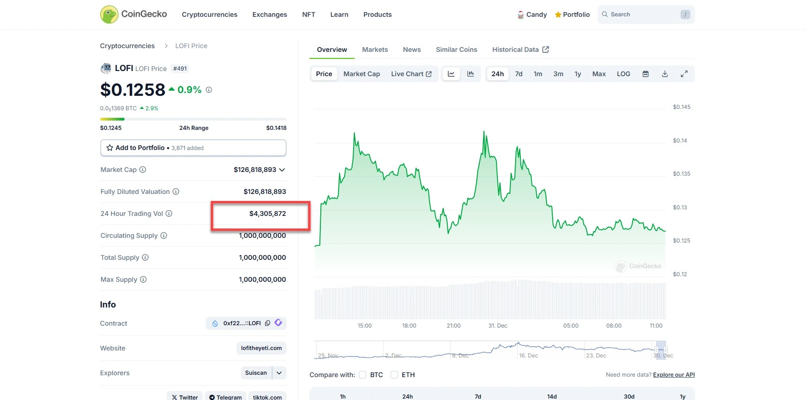This screenshot has width=806, height=400.
Task: Open the Similar Coins tab
Action: coord(456,50)
